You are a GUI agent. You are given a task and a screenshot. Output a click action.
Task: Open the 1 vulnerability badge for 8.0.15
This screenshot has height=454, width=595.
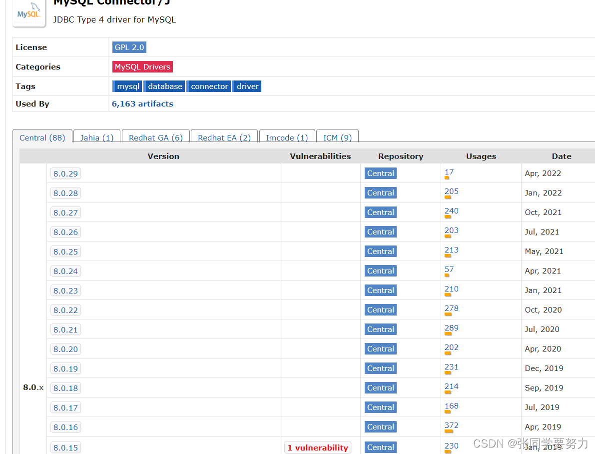(318, 447)
